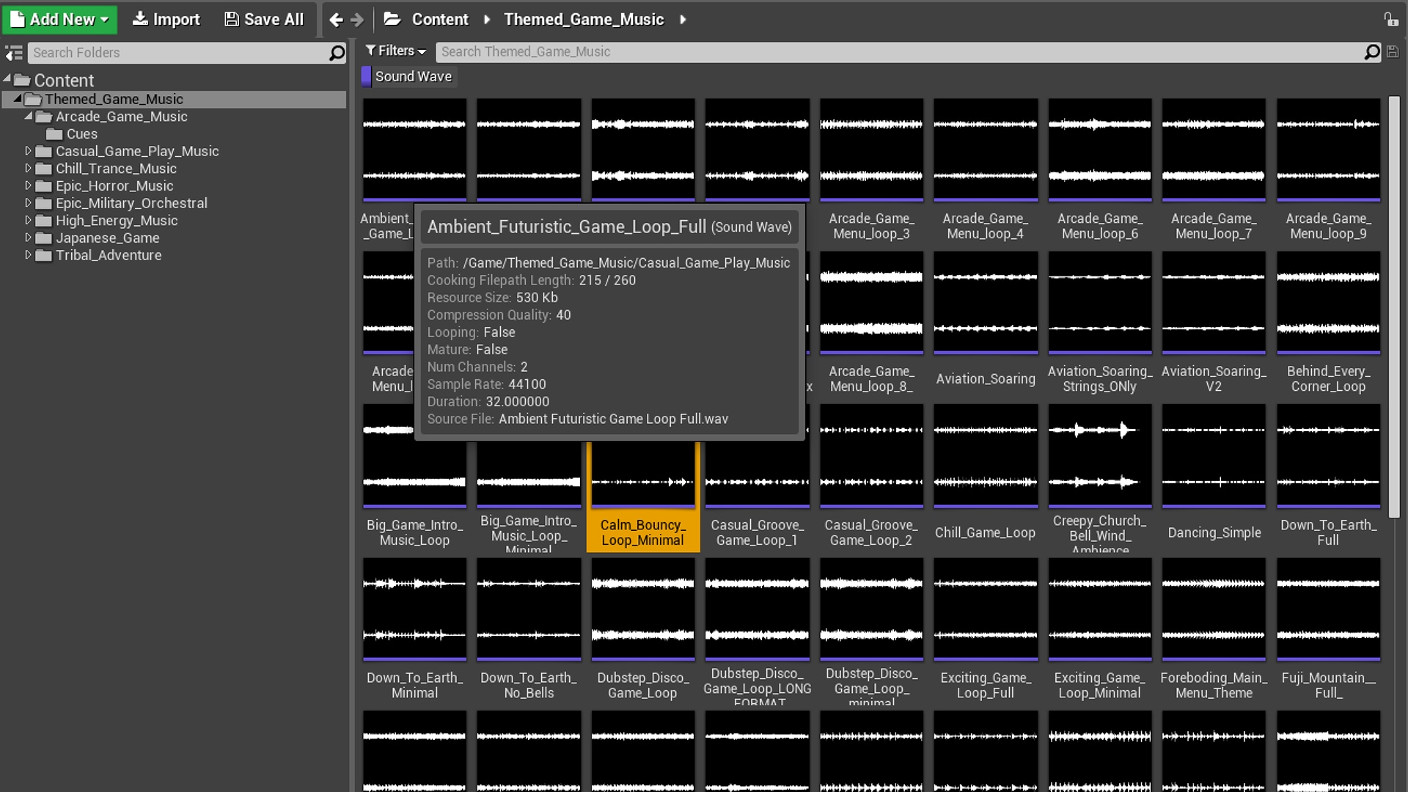Select Content in the breadcrumb path
The image size is (1408, 792).
click(439, 20)
